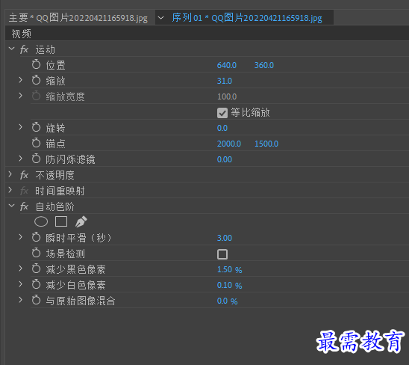Click the 防闪烁滤镜 value 0.00
The width and height of the screenshot is (409, 365).
pos(225,159)
